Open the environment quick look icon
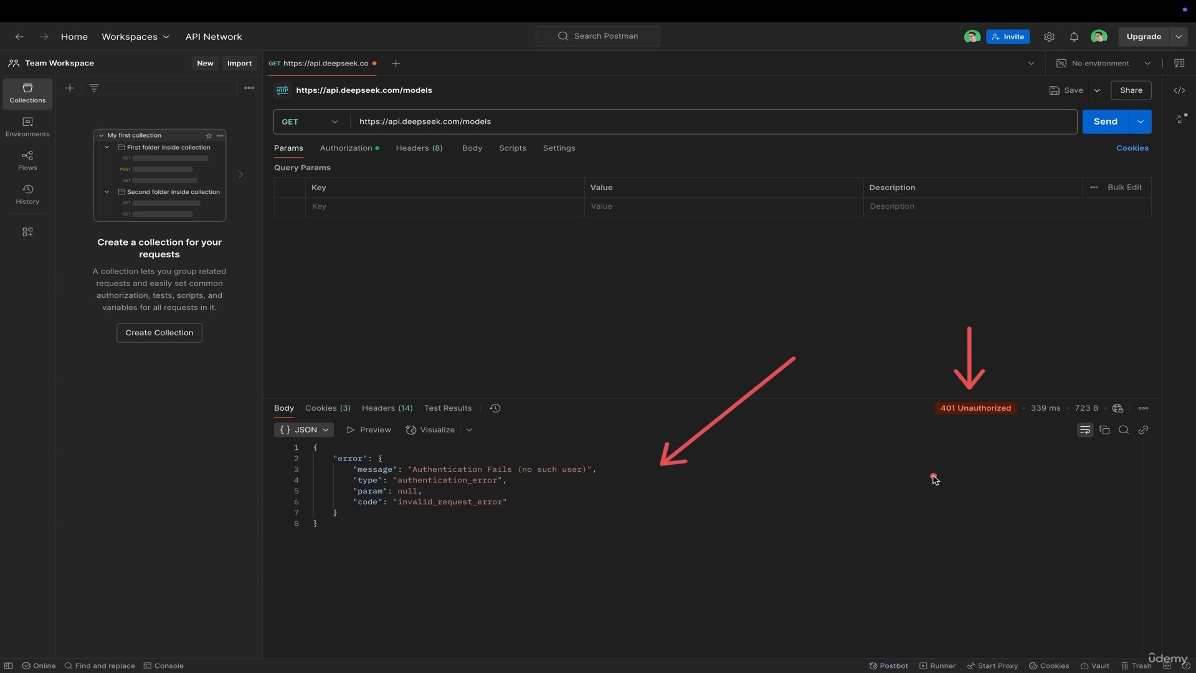Screen dimensions: 1196x673 1179,64
